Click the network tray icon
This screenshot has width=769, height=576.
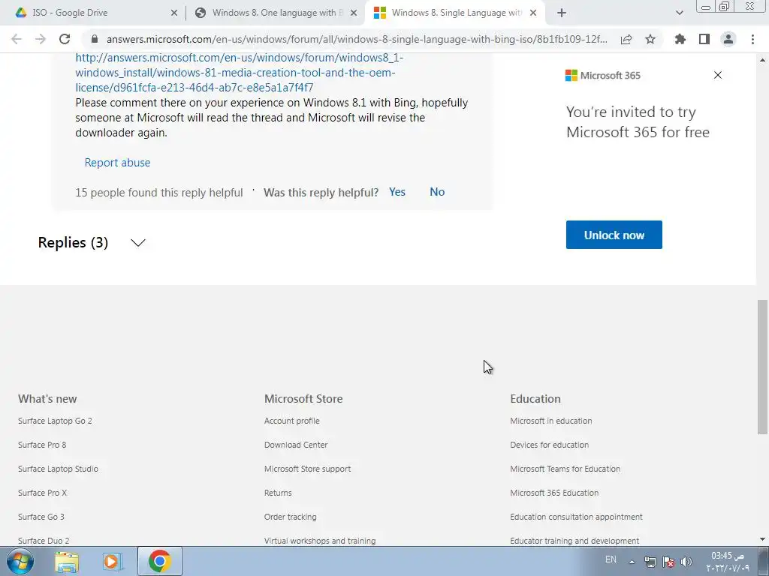click(x=650, y=562)
